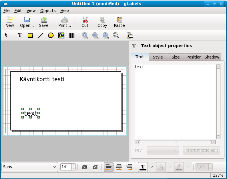
Task: Increase the font size stepper
Action: [73, 165]
